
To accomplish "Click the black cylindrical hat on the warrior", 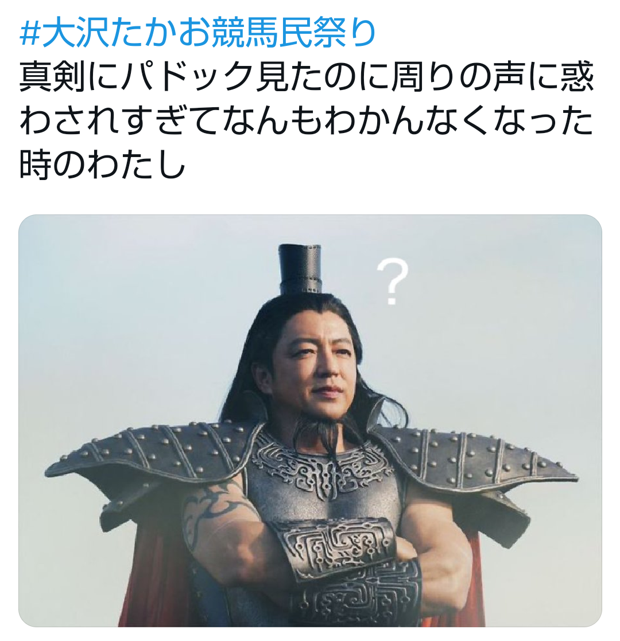I will [x=300, y=268].
